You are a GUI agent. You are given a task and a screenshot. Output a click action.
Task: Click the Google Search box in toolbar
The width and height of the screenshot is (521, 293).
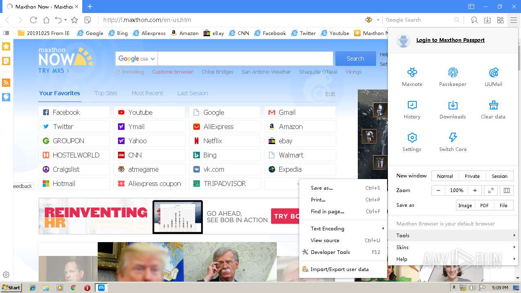[418, 20]
